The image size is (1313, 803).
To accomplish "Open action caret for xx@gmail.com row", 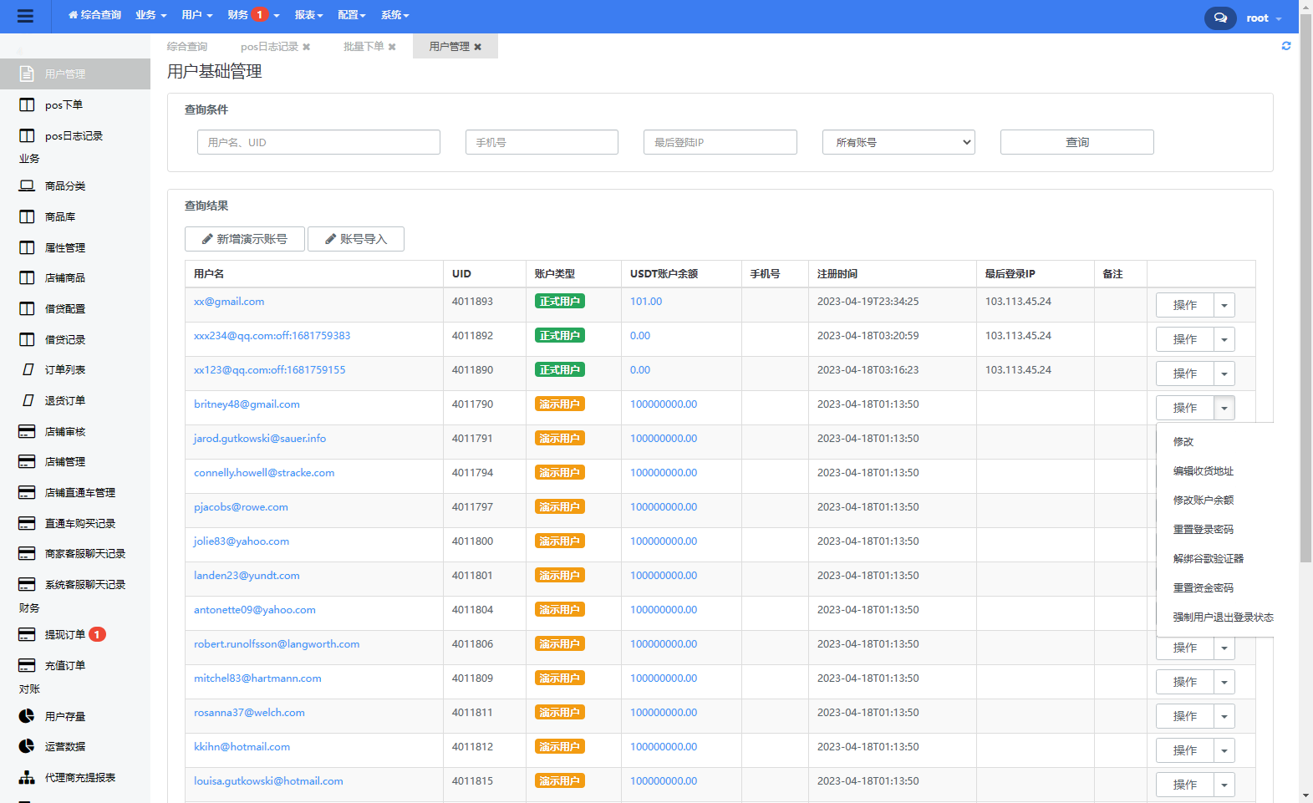I will 1224,305.
